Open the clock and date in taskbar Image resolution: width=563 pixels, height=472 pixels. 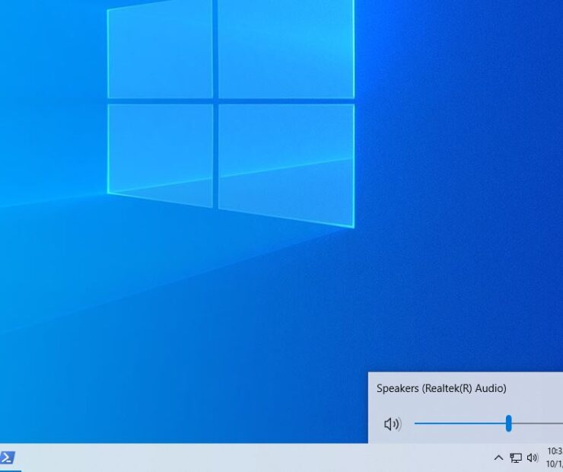tap(555, 458)
